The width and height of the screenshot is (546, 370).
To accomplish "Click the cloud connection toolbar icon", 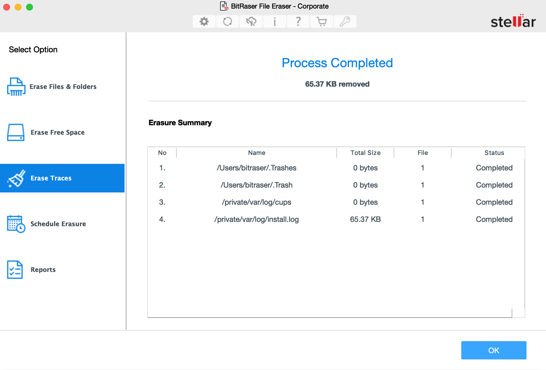I will [x=251, y=21].
